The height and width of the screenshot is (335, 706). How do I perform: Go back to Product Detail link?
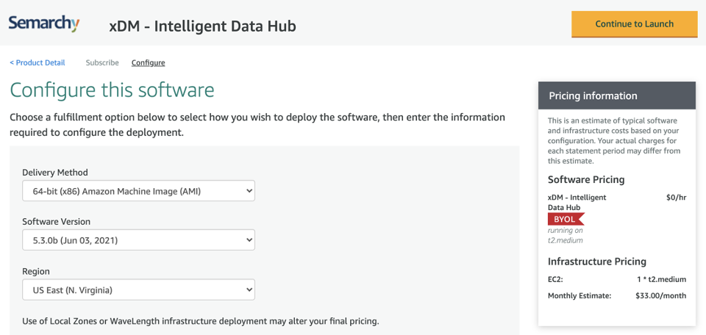(38, 62)
